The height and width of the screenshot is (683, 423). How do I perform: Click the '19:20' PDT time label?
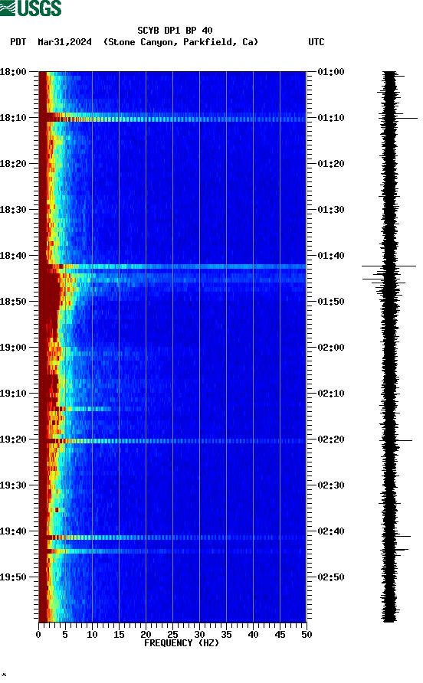tap(13, 440)
